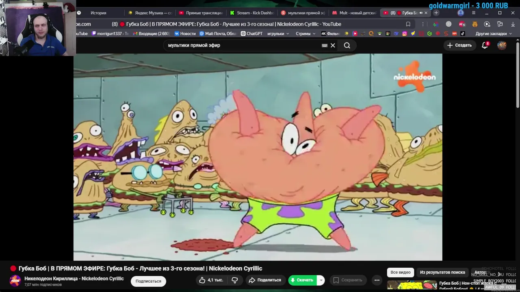
Task: Mute the Губка Боб tab via speaker icon
Action: [x=420, y=13]
